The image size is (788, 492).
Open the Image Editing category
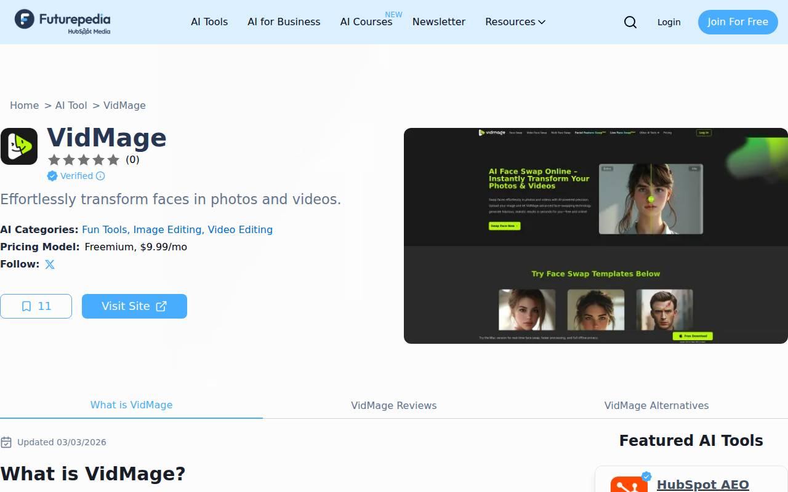(167, 229)
